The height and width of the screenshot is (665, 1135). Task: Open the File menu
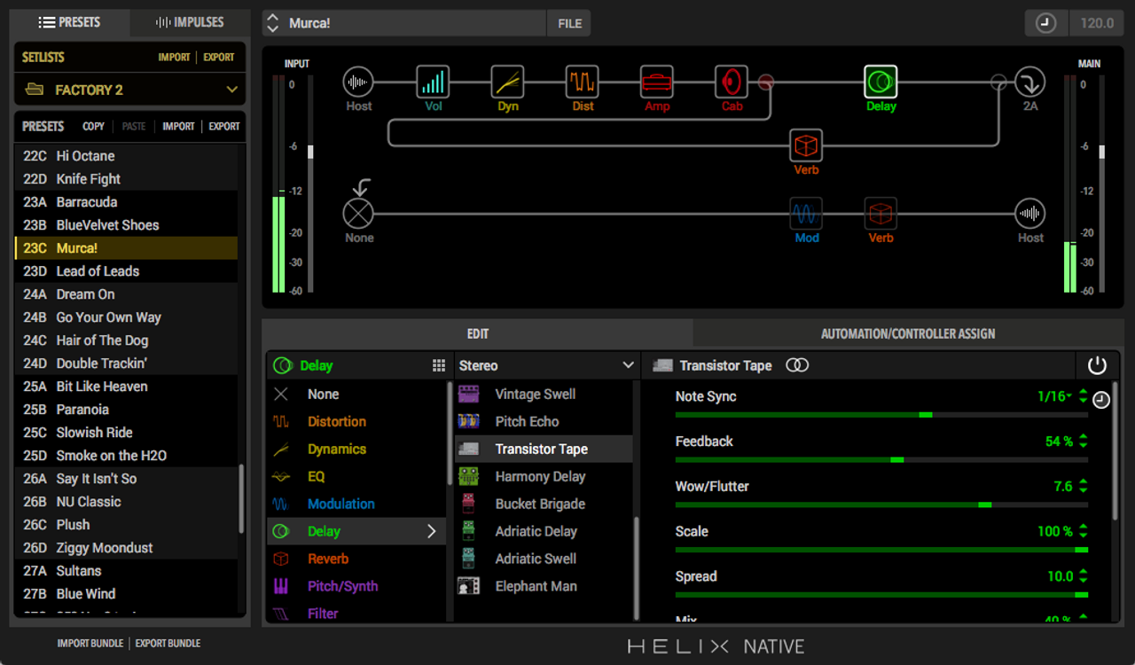(x=569, y=23)
